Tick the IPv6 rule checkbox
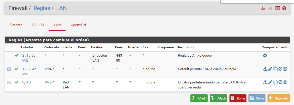The width and height of the screenshot is (294, 105). click(x=9, y=82)
